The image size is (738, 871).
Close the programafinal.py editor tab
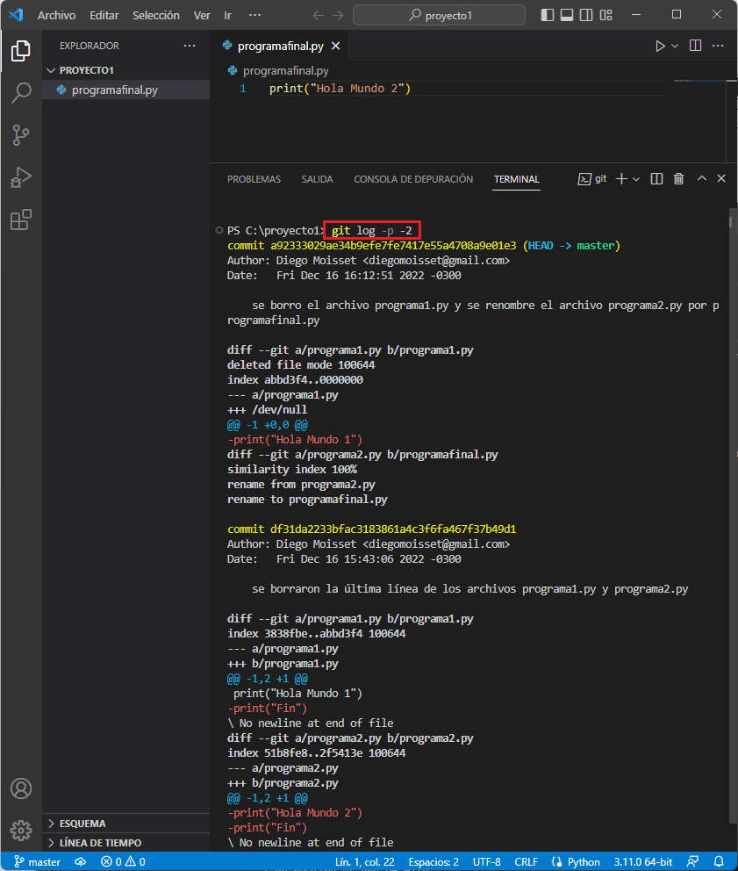[335, 47]
